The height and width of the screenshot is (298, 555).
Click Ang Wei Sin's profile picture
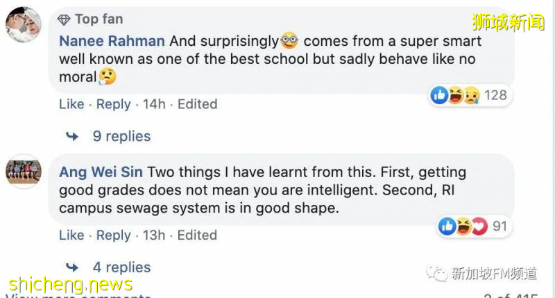[23, 171]
